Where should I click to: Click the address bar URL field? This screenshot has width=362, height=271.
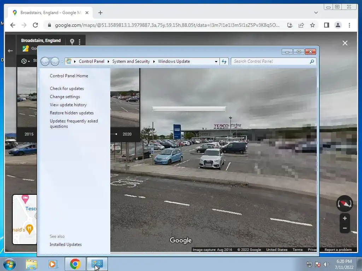coord(167,25)
